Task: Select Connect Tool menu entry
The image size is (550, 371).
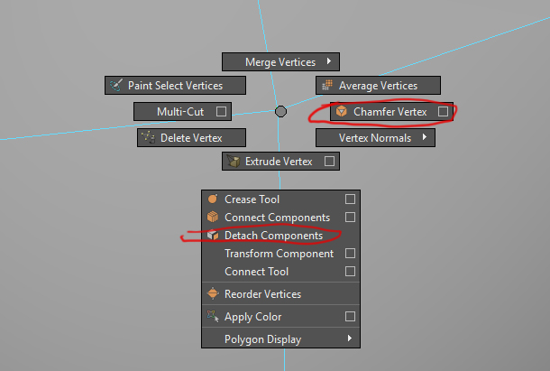Action: pos(256,272)
